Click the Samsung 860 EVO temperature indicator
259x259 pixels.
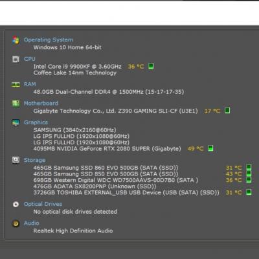click(x=249, y=167)
